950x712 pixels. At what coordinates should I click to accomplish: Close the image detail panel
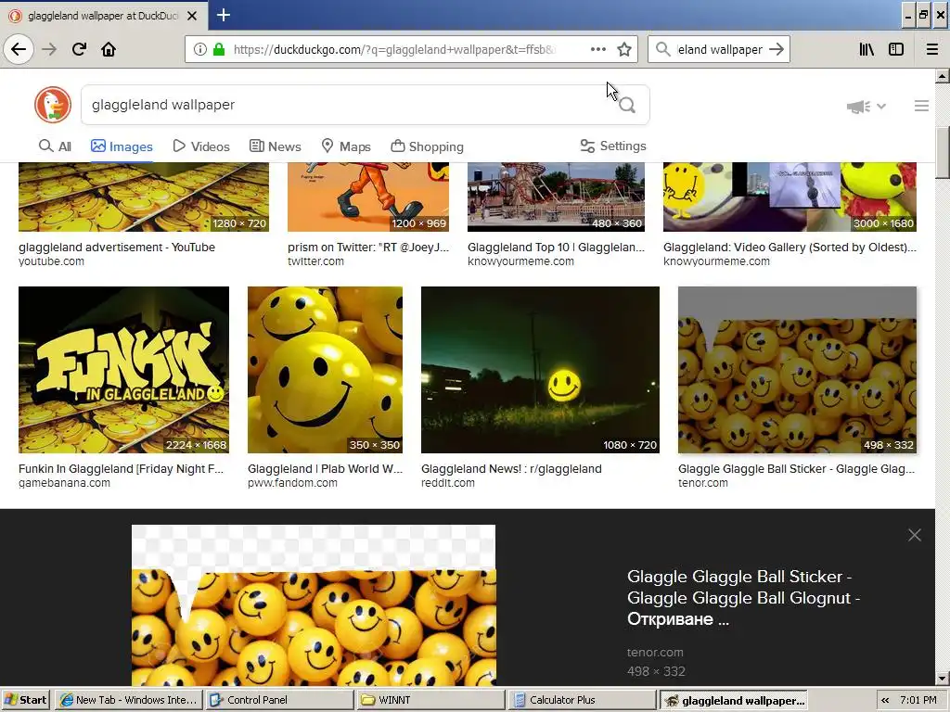click(914, 535)
